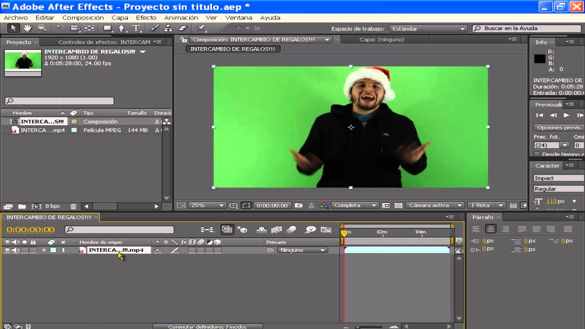Toggle solo switch for layer 1

(24, 250)
